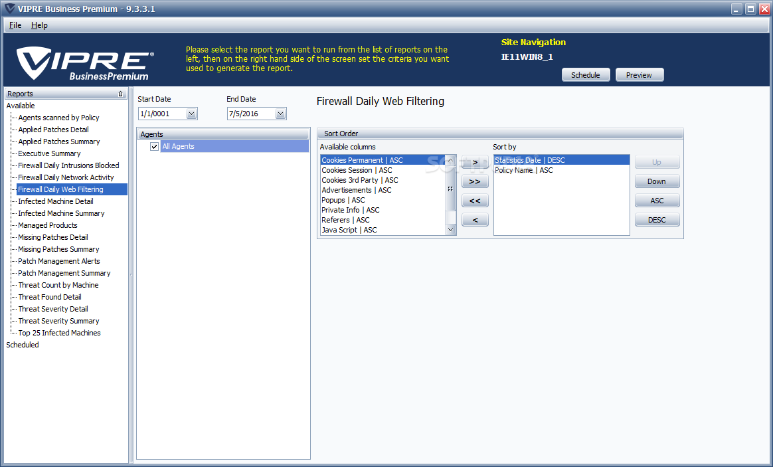Click the pin icon in Reports panel header
This screenshot has width=773, height=467.
[x=120, y=94]
